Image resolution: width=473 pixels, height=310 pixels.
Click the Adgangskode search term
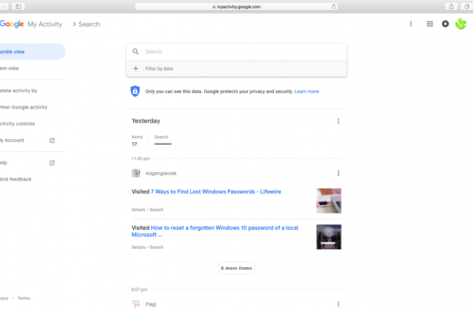(x=161, y=173)
